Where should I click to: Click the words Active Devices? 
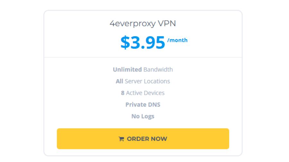(145, 93)
